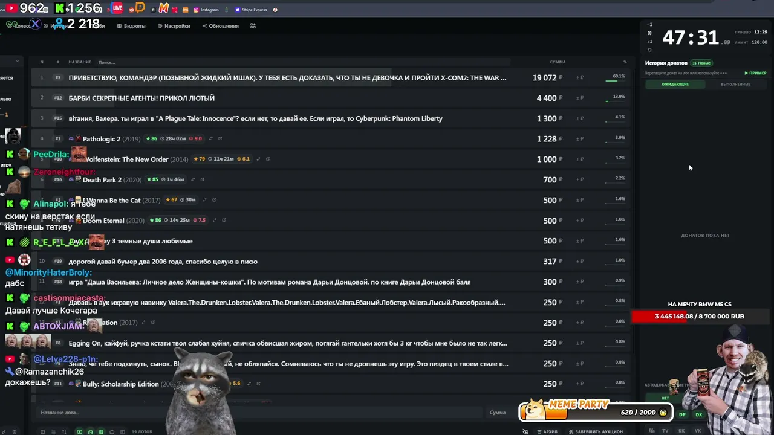
Task: Click the crossed-eye hide icon left of АРХИВ
Action: [525, 431]
